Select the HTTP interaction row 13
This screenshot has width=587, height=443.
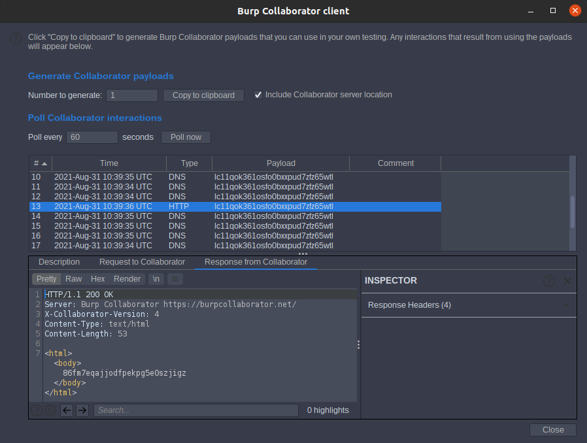[235, 206]
